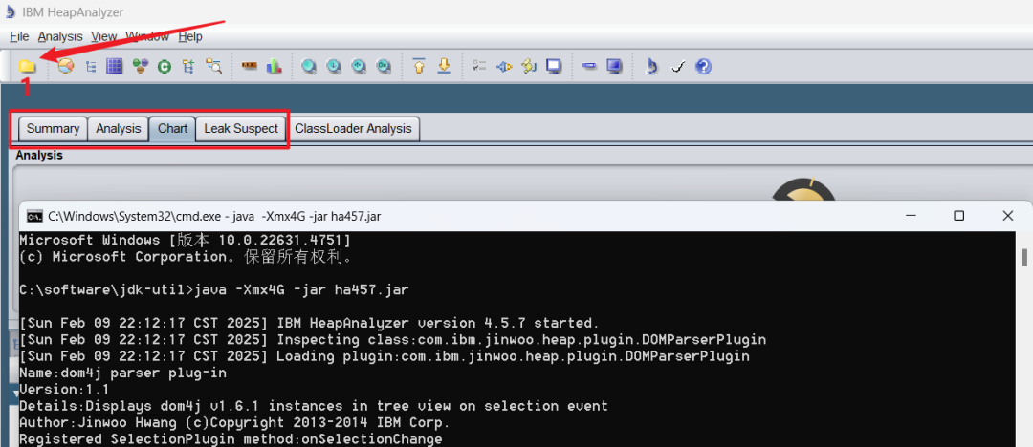Select the Chart tab

[x=172, y=128]
